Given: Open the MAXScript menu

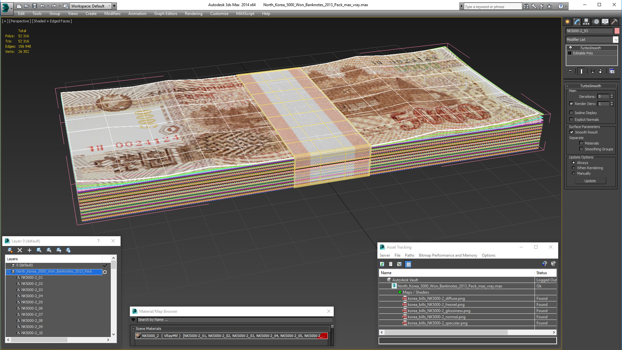Looking at the screenshot, I should pos(245,14).
